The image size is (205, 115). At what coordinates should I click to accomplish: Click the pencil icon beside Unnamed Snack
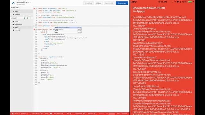[30, 2]
